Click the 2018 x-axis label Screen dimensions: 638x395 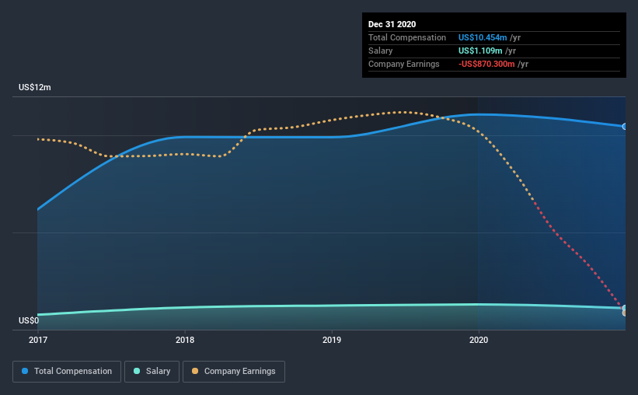(185, 340)
